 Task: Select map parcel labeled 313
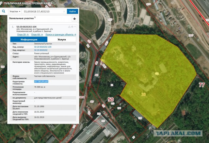coord(103,121)
